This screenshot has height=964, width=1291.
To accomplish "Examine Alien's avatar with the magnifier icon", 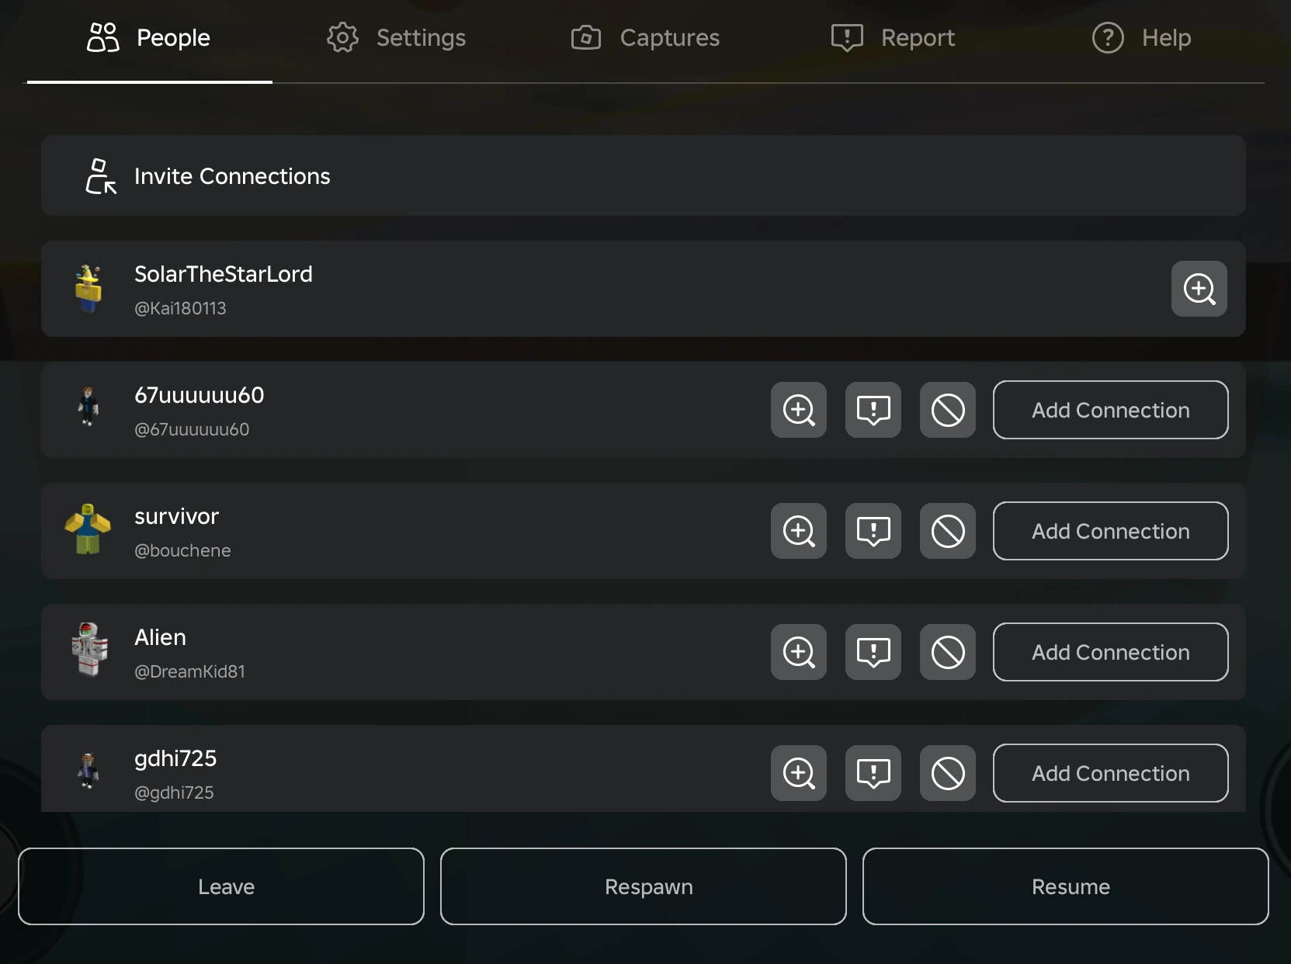I will point(798,652).
